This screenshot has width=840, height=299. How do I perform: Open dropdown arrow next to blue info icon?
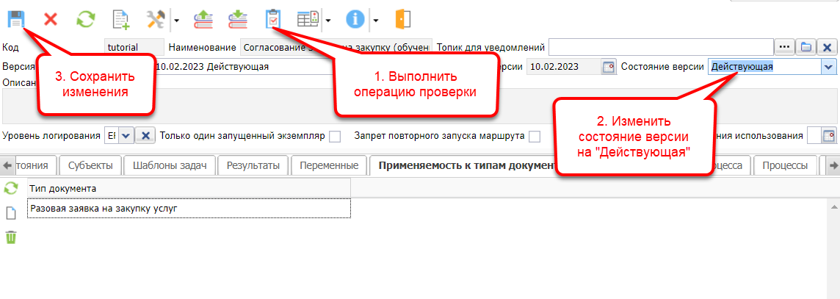375,20
